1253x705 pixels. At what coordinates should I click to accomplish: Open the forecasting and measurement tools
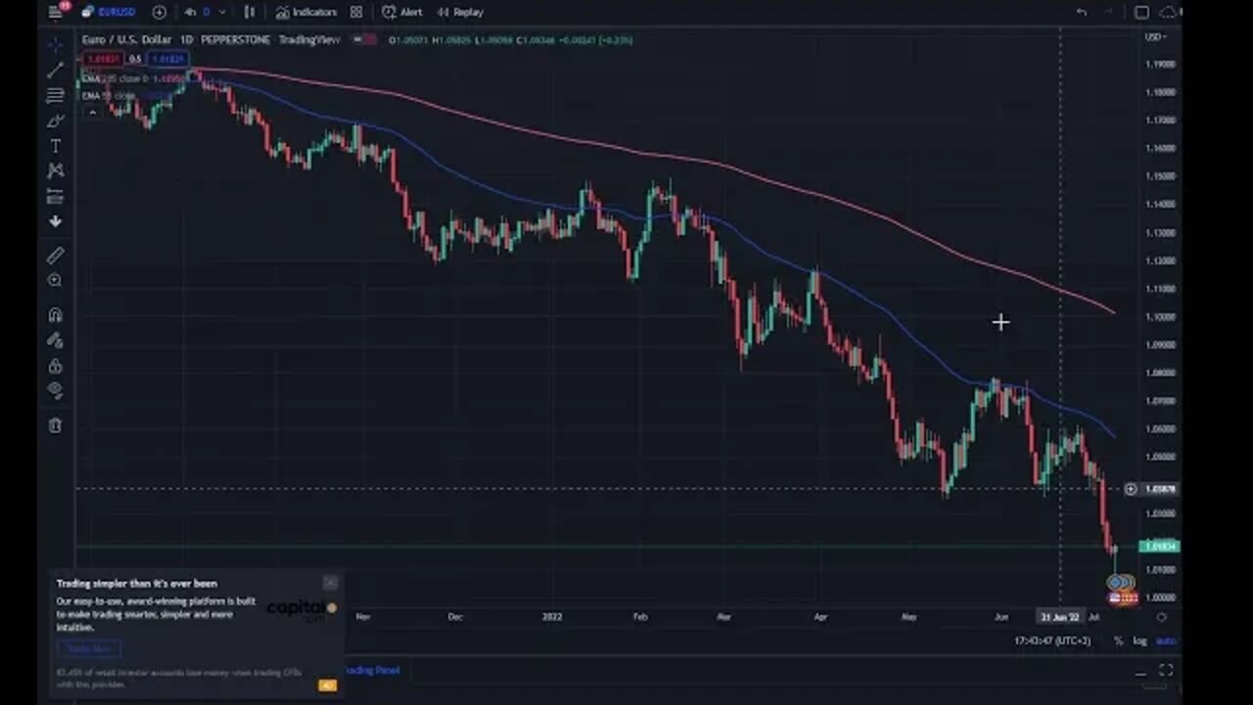pyautogui.click(x=56, y=197)
